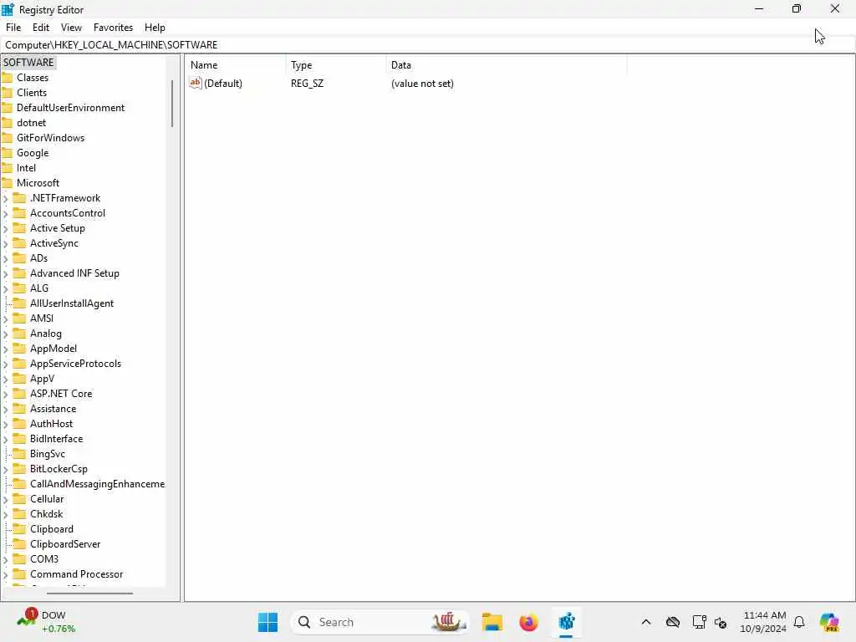Click the ALG folder icon
Screen dimensions: 856x642
[19, 288]
